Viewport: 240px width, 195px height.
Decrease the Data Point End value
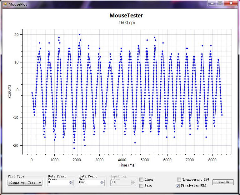point(102,184)
